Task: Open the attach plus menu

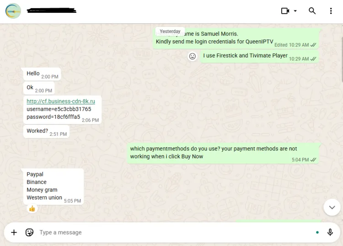Action: [x=14, y=232]
